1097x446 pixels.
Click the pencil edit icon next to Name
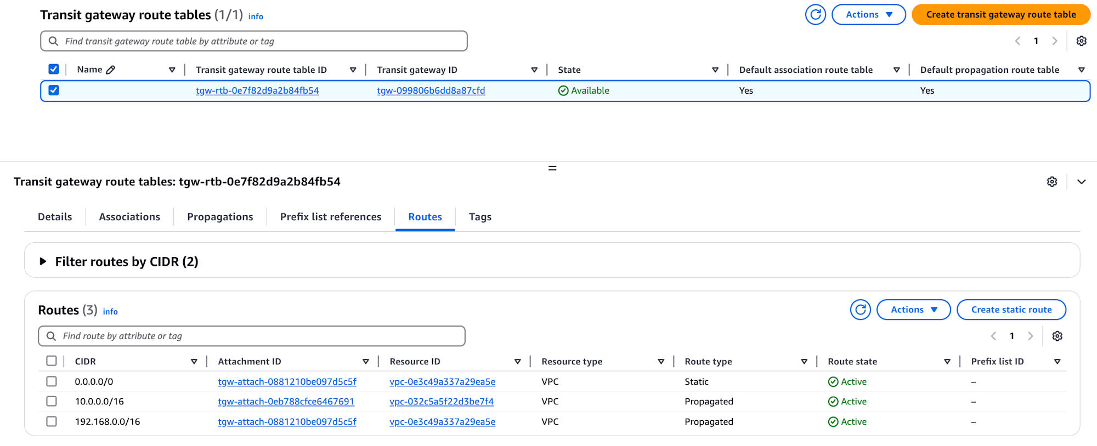click(111, 70)
